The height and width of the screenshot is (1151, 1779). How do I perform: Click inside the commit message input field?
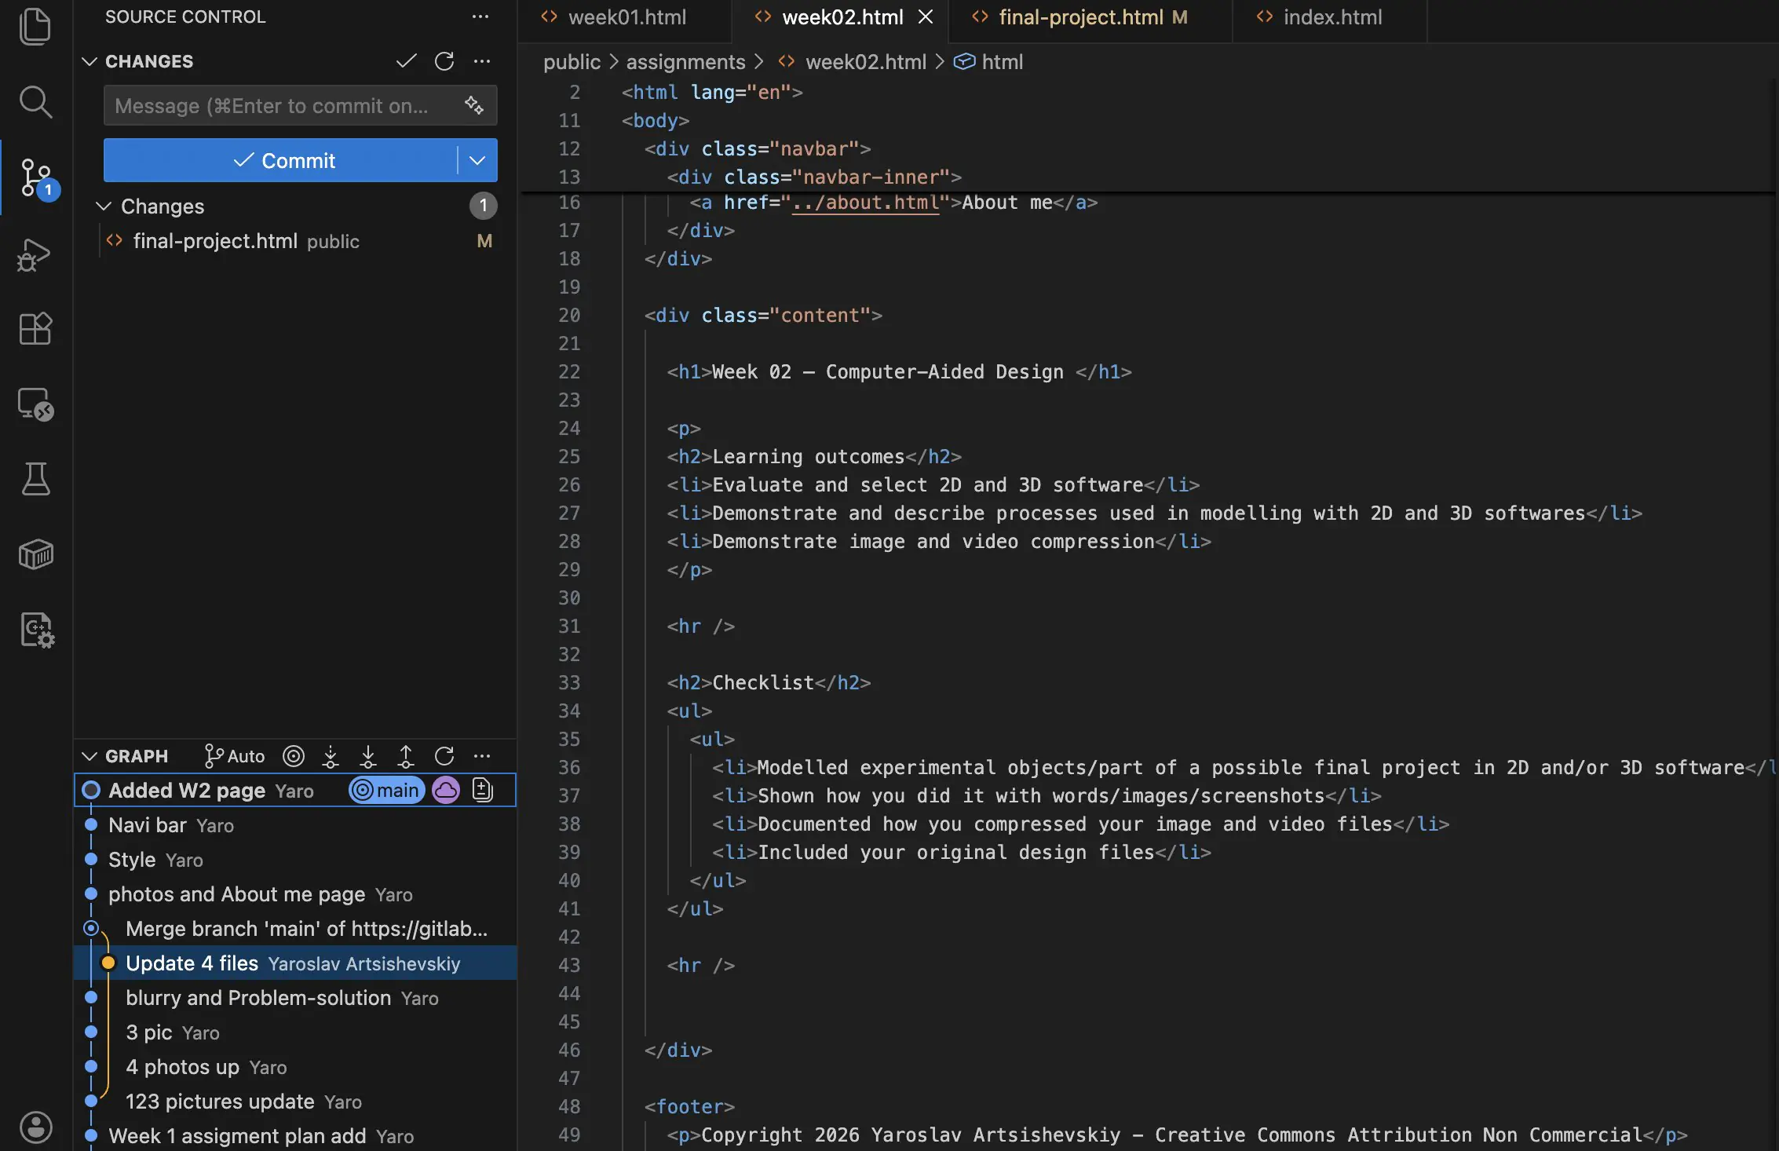[275, 105]
